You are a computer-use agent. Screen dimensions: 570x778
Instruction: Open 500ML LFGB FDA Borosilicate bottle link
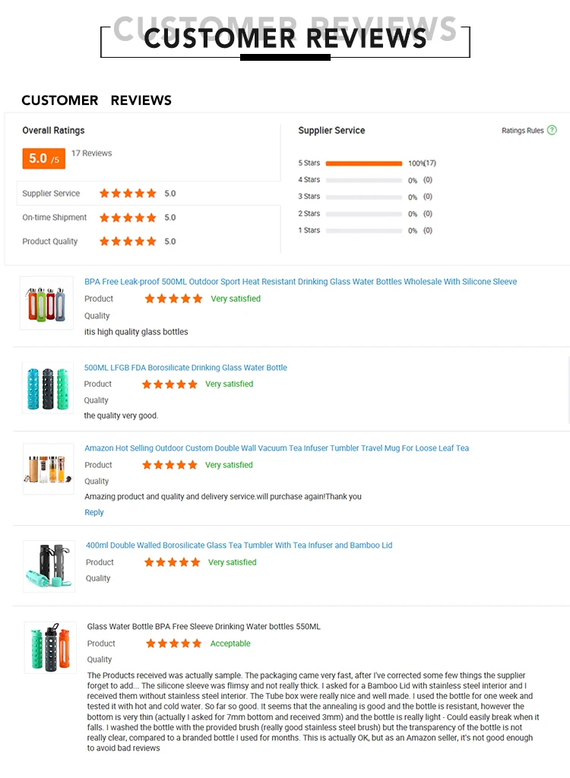tap(185, 368)
